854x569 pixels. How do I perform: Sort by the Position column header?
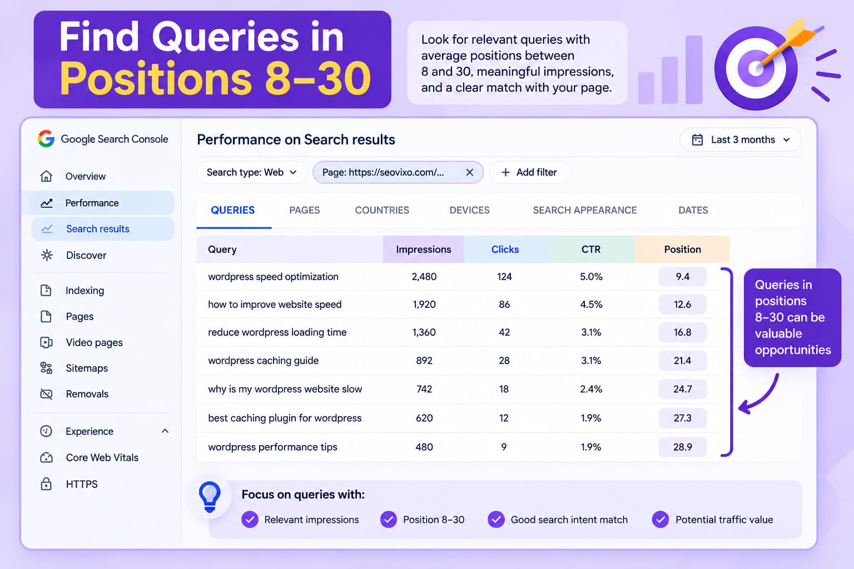tap(683, 249)
